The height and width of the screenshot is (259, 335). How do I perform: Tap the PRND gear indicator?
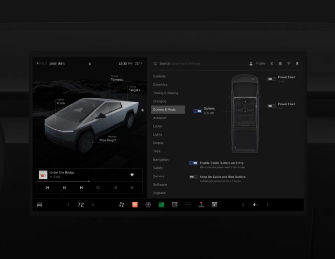pos(42,63)
